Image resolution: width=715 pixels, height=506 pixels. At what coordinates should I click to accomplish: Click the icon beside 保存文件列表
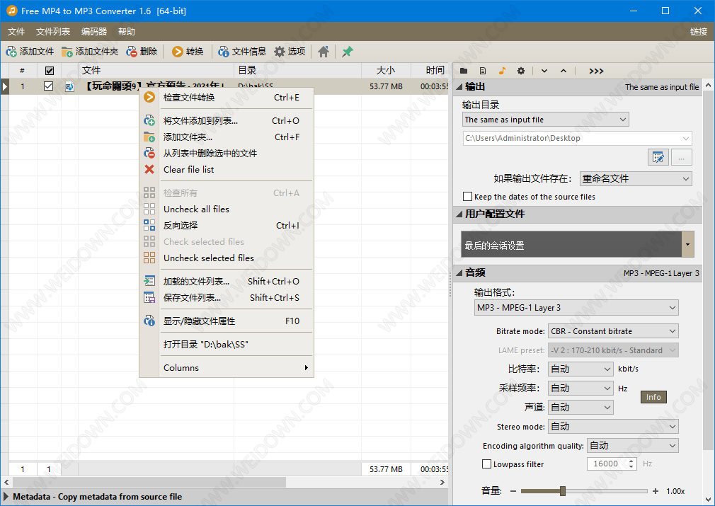point(149,298)
